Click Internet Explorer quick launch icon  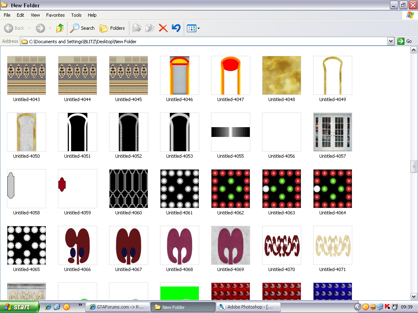[x=48, y=307]
